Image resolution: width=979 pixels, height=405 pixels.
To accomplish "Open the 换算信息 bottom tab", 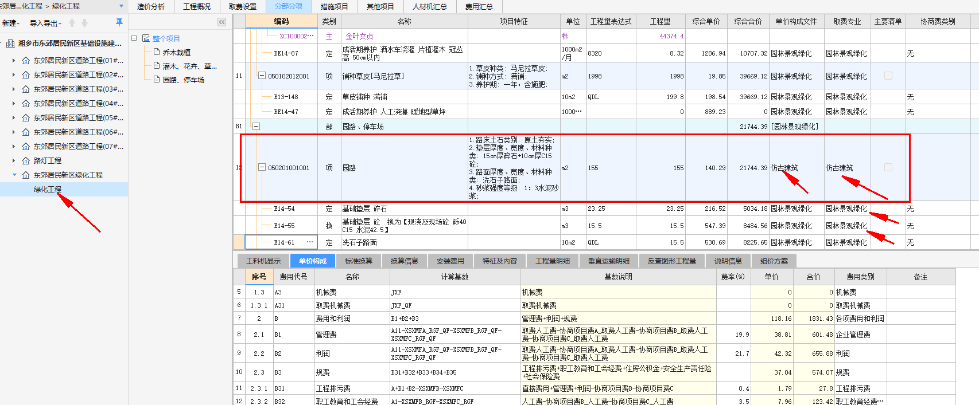I will (405, 261).
